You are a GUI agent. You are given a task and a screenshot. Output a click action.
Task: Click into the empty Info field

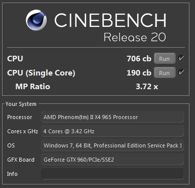pos(112,174)
